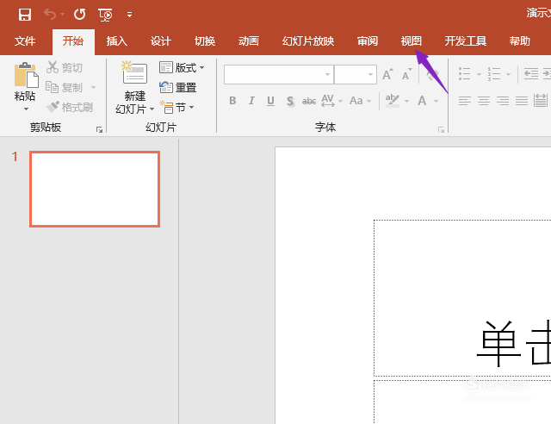Click the text highlight color icon
The height and width of the screenshot is (424, 551).
[x=393, y=101]
